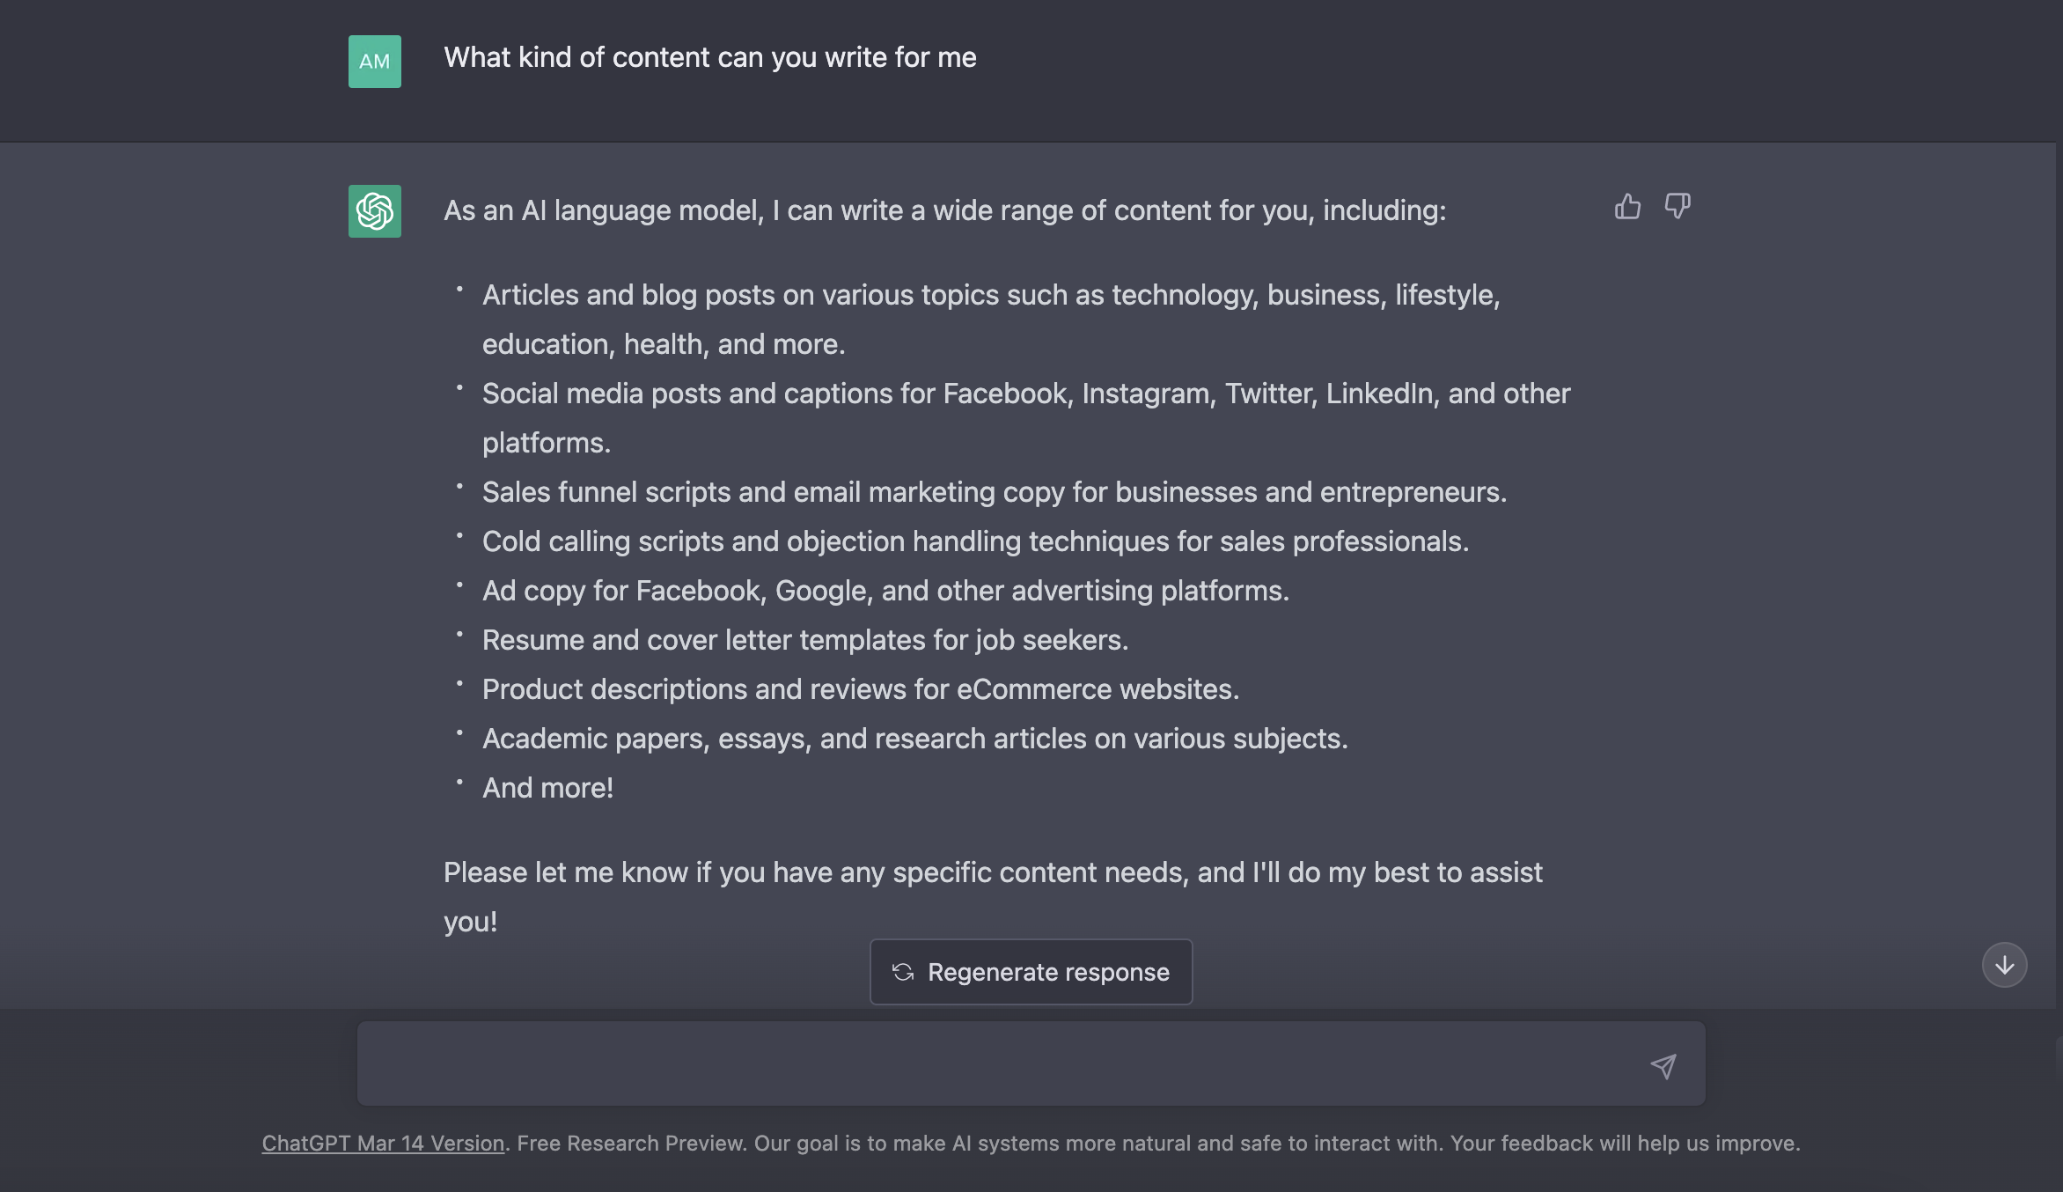
Task: Click the "Social media posts and captions" bullet
Action: coord(1025,394)
